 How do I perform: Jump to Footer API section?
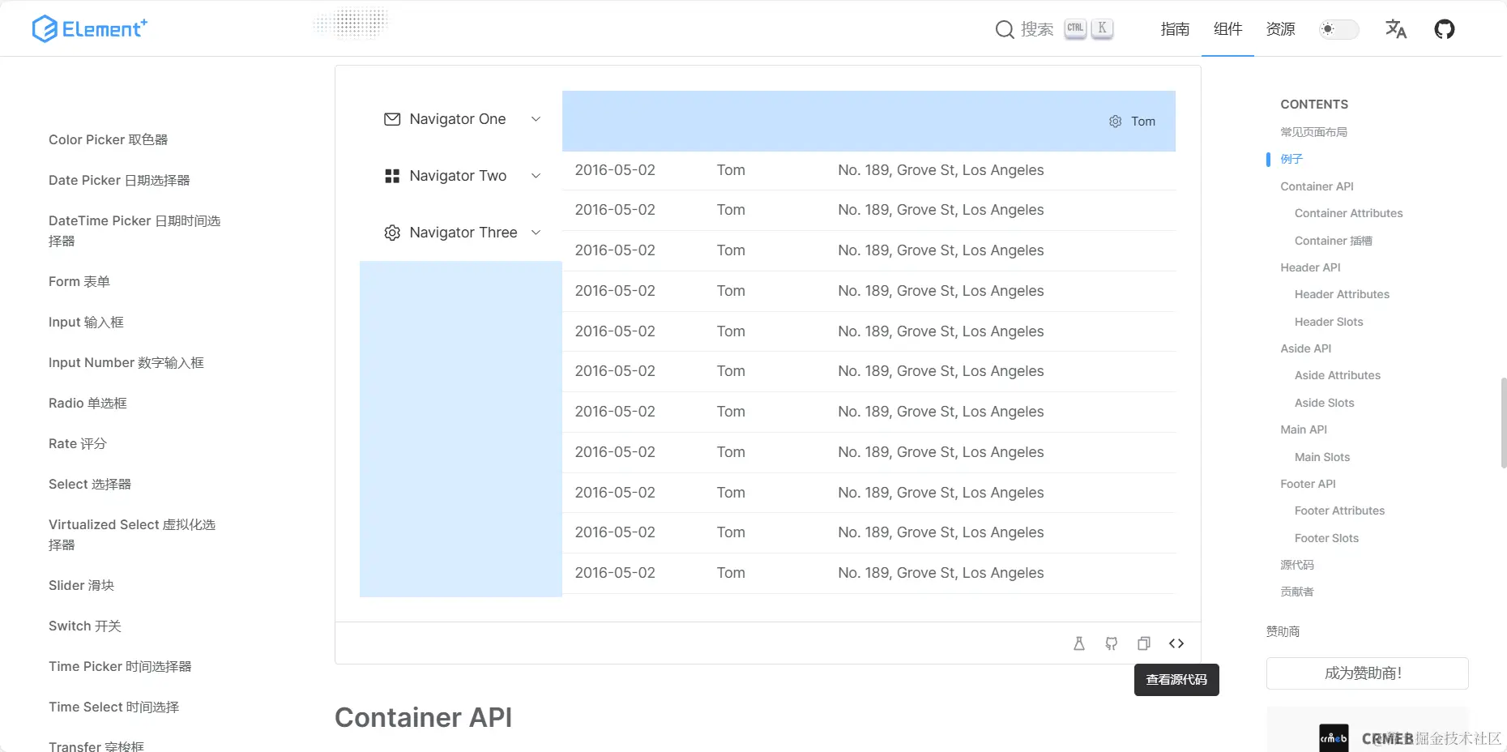(x=1308, y=484)
